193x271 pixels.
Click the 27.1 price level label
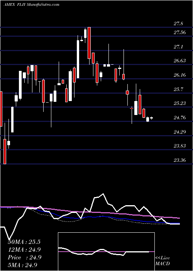click(x=178, y=47)
